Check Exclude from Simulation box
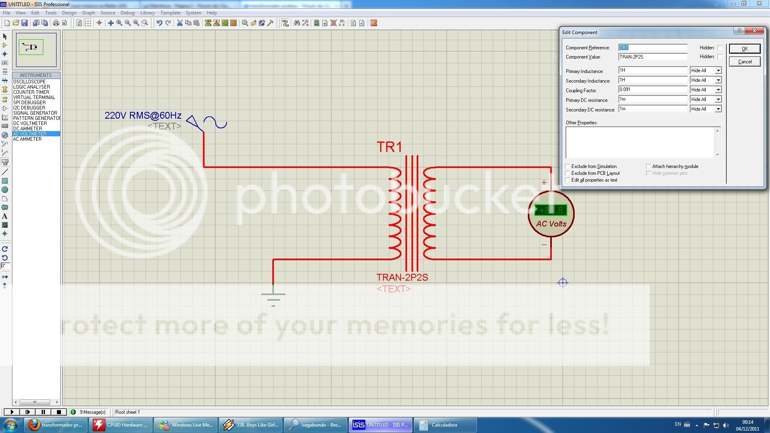Screen dimensions: 770x433 coord(568,166)
